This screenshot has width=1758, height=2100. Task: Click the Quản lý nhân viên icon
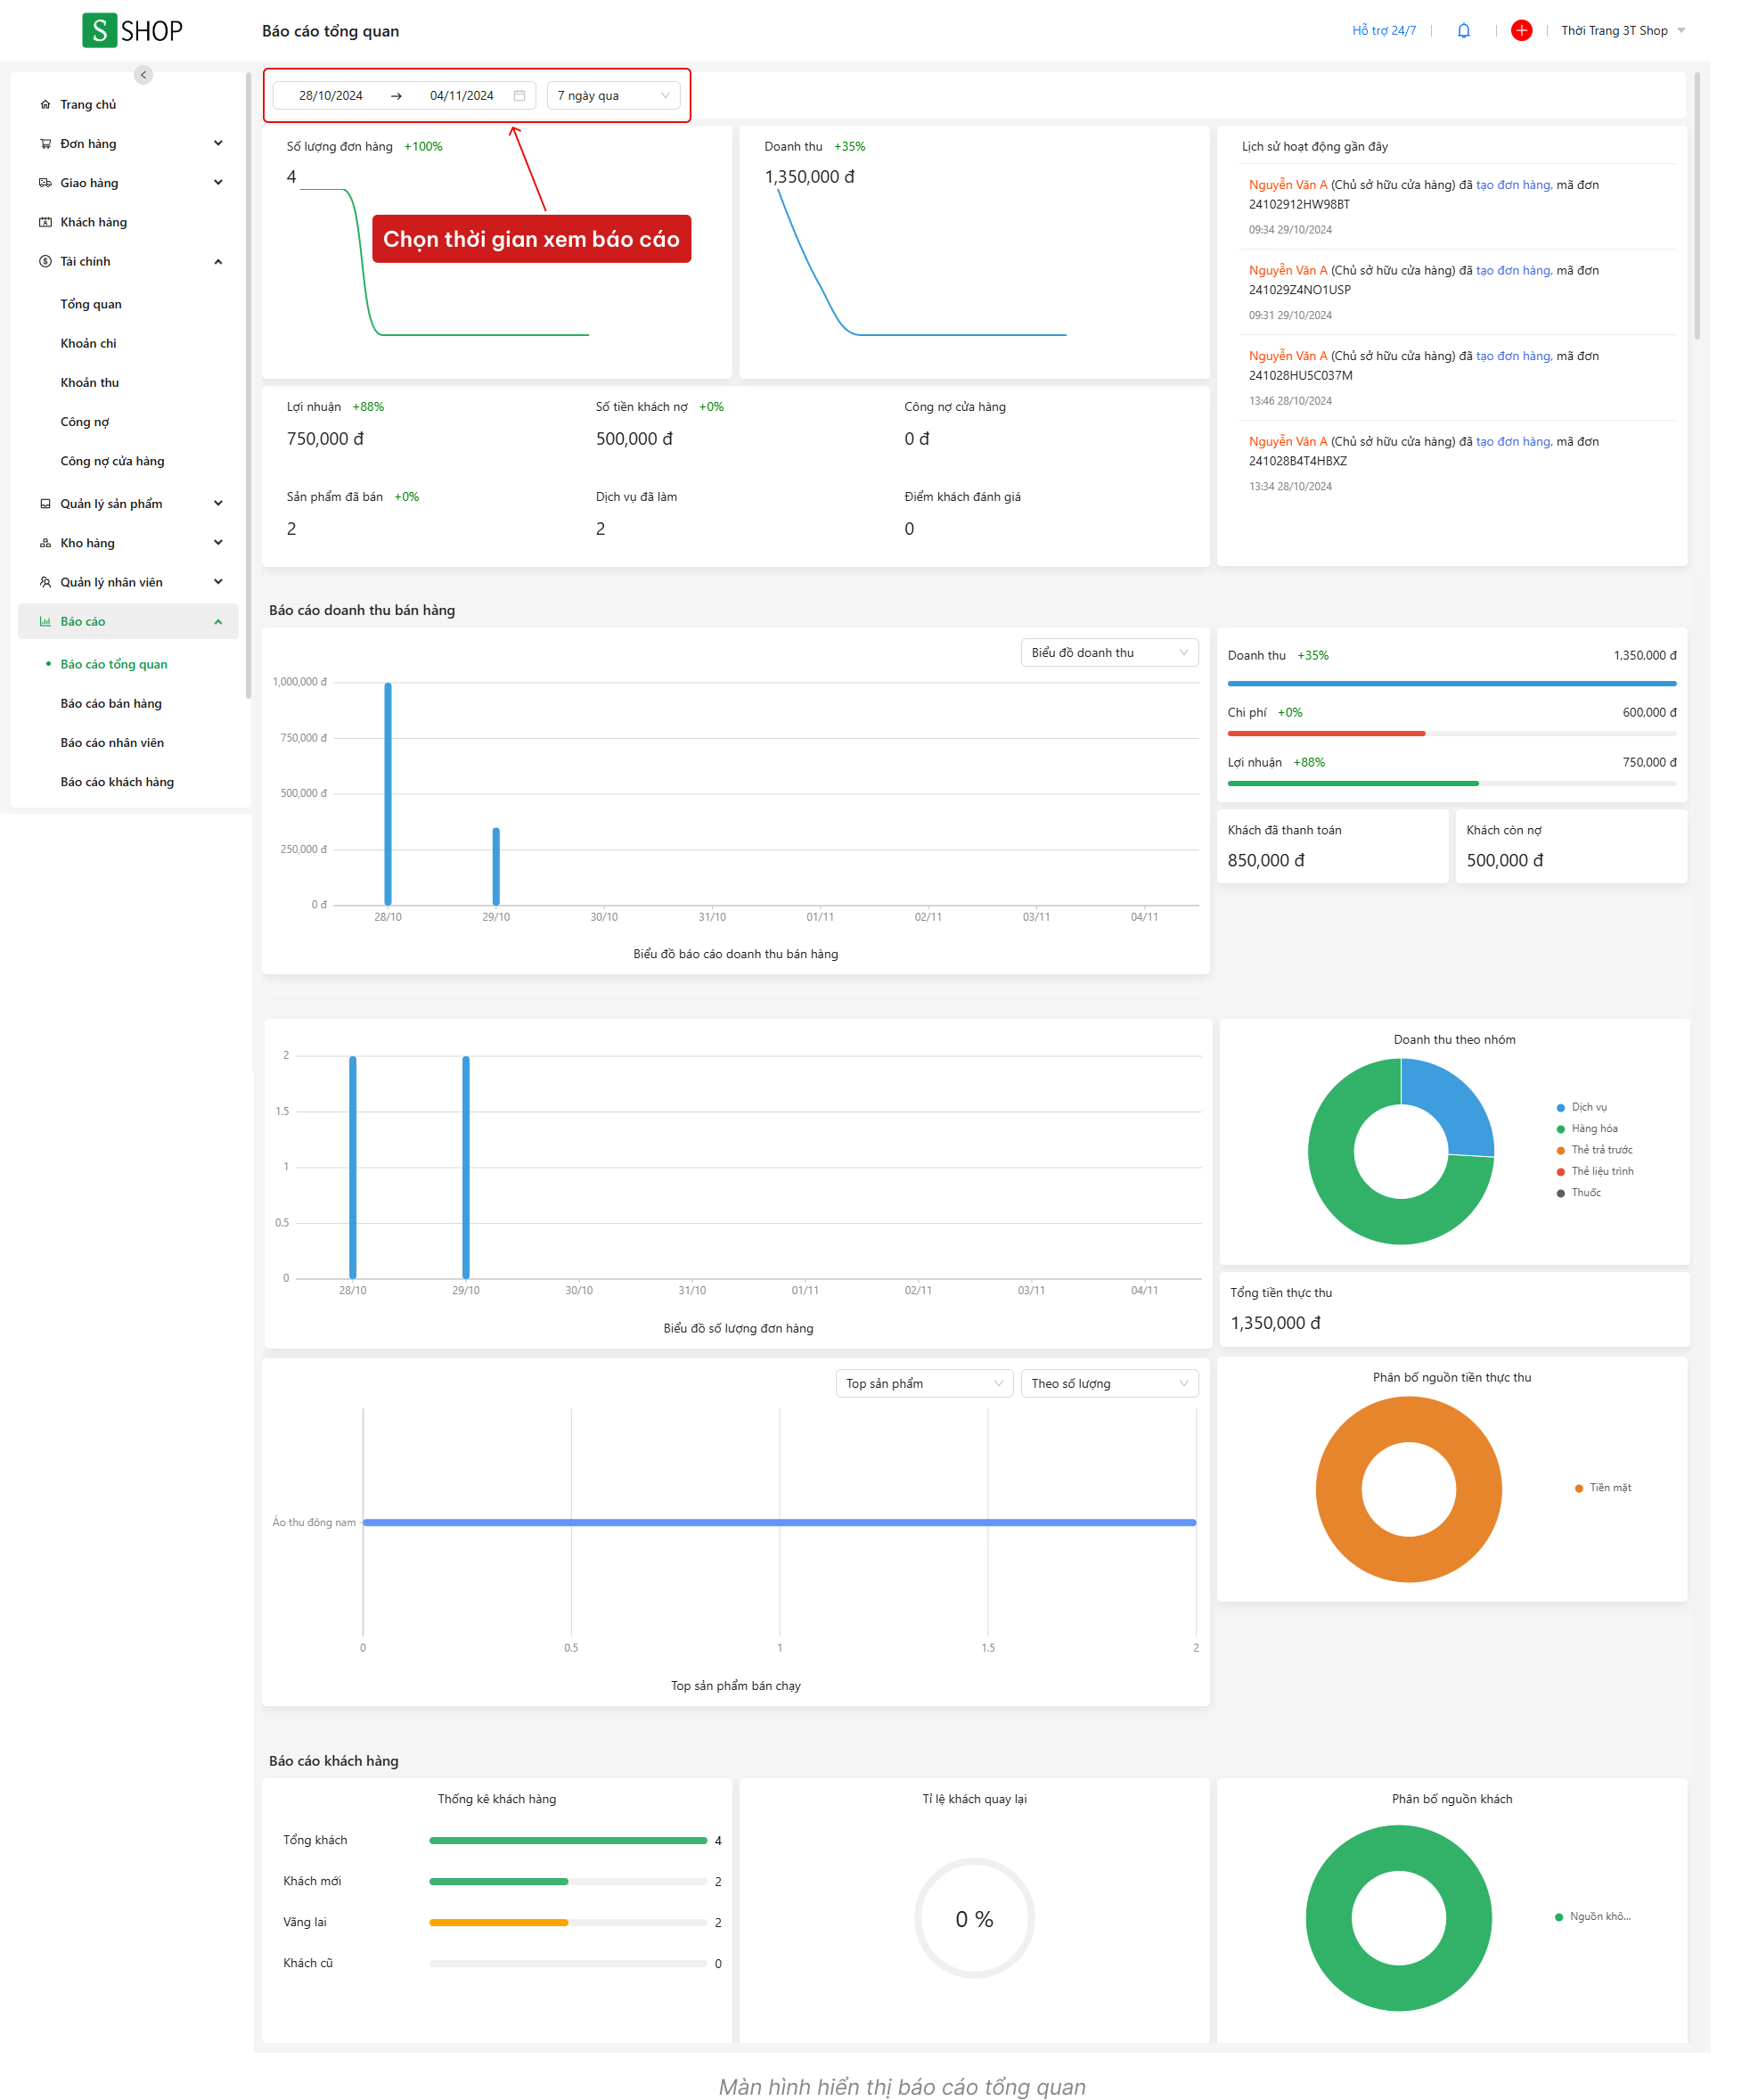click(45, 582)
